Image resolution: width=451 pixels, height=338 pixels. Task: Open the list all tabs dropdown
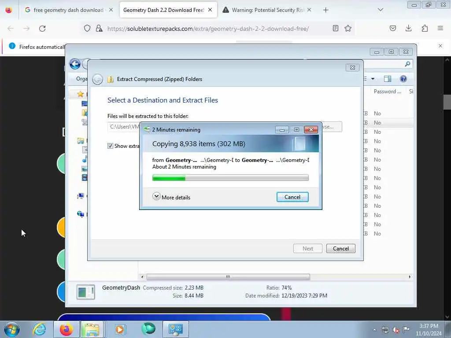pyautogui.click(x=381, y=10)
